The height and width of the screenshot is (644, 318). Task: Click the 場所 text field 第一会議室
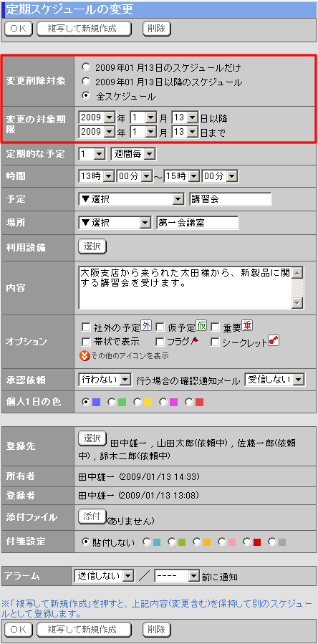(198, 223)
